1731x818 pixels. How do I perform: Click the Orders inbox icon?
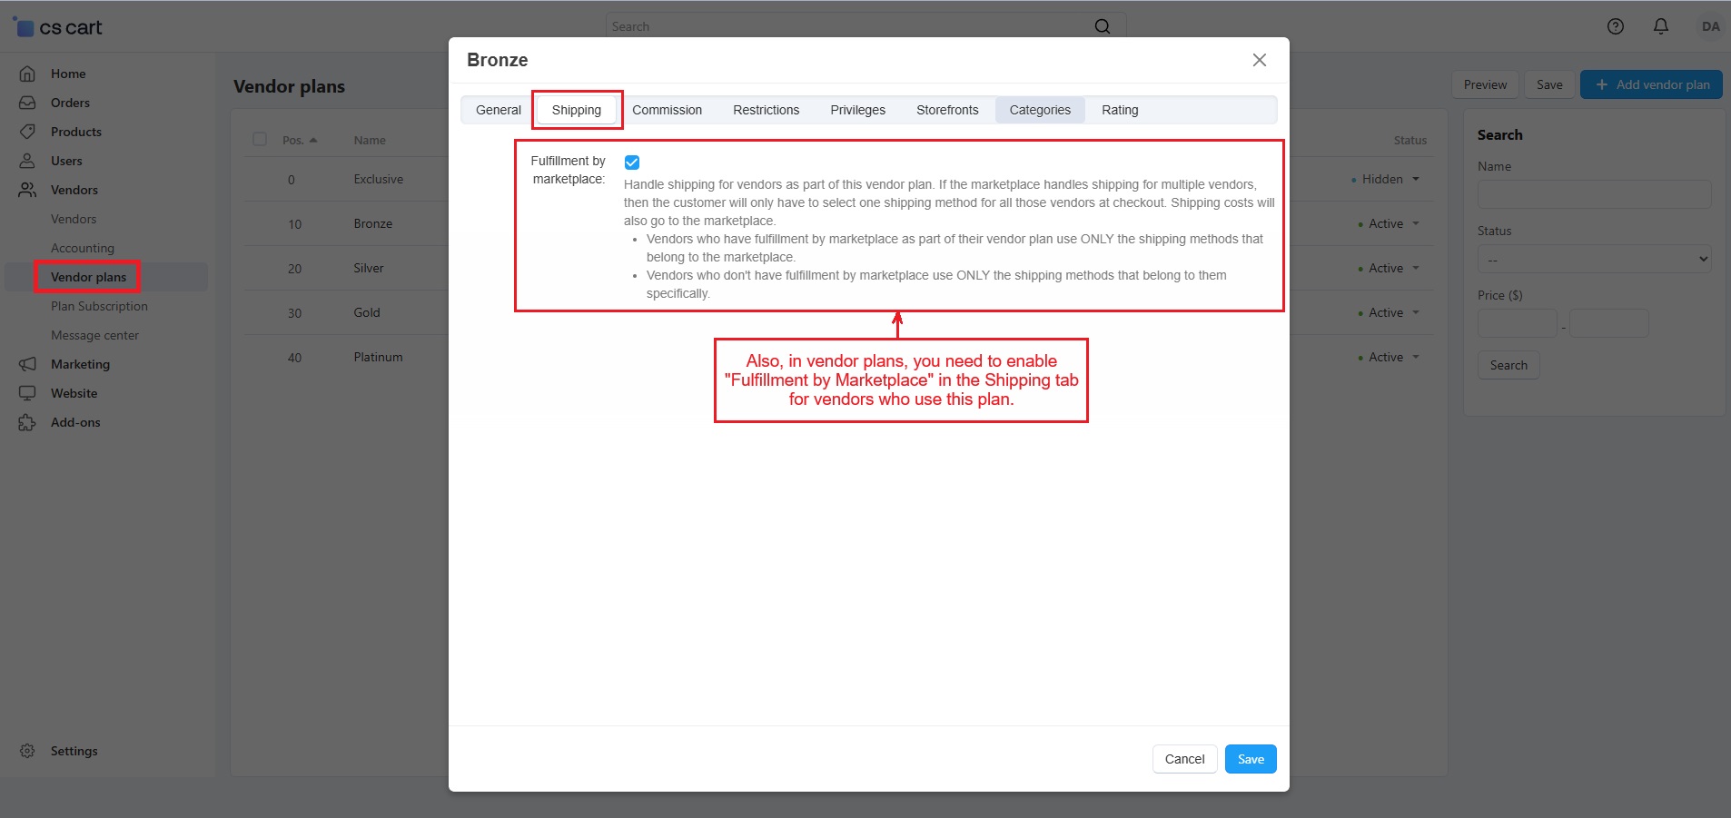click(27, 103)
